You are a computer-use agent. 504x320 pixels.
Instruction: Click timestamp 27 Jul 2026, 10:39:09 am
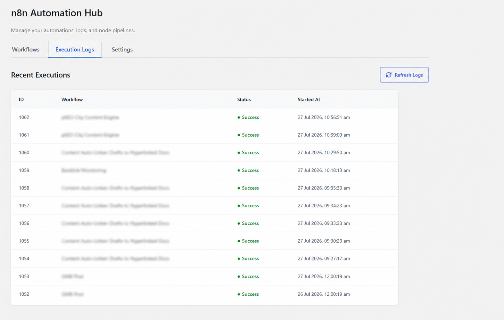click(x=324, y=135)
